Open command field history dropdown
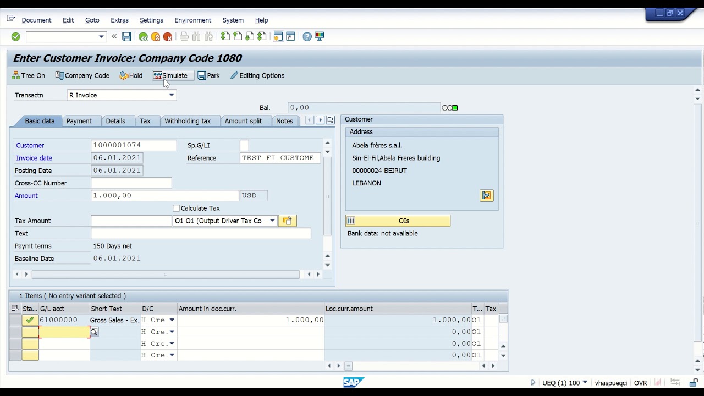This screenshot has height=396, width=704. 101,37
